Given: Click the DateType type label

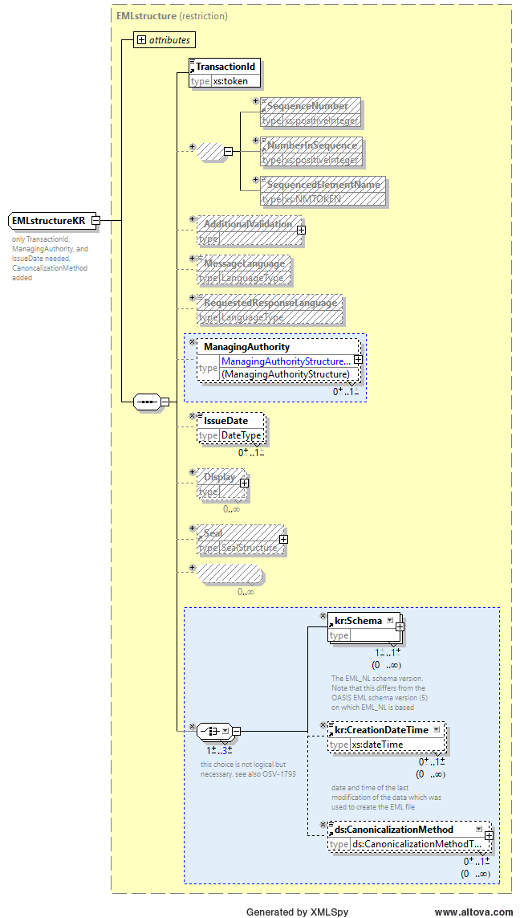Looking at the screenshot, I should tap(241, 435).
